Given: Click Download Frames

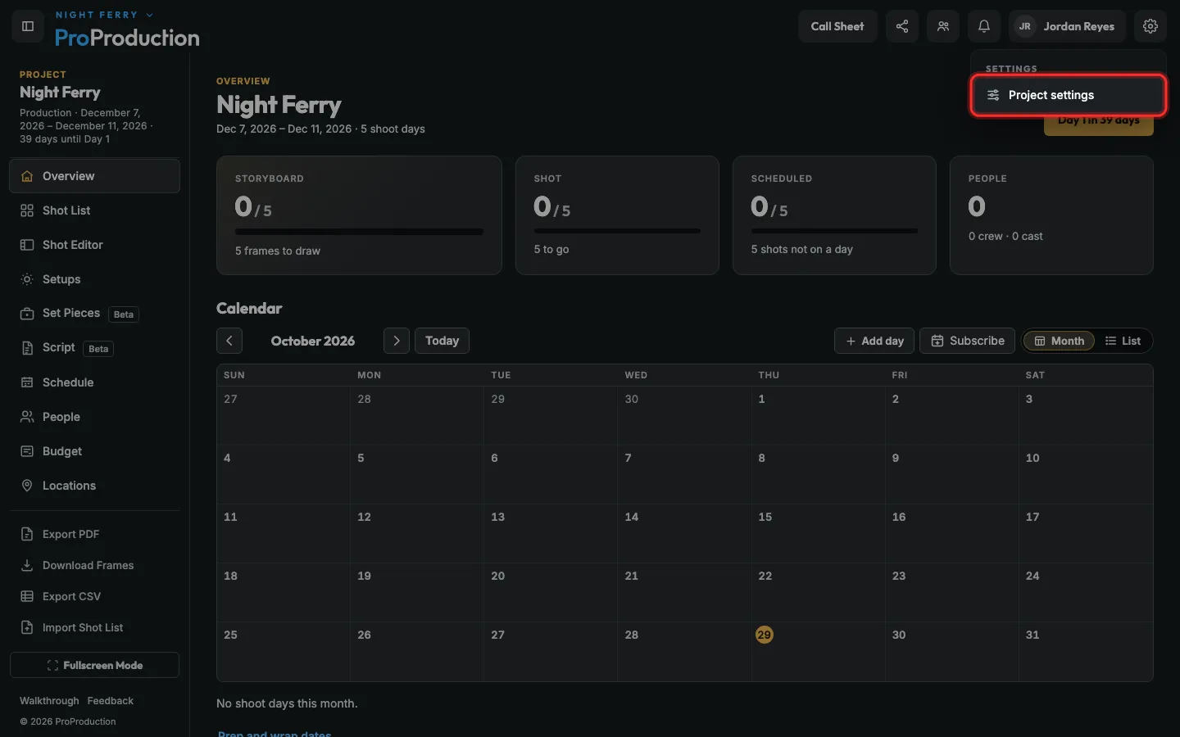Looking at the screenshot, I should pyautogui.click(x=94, y=565).
